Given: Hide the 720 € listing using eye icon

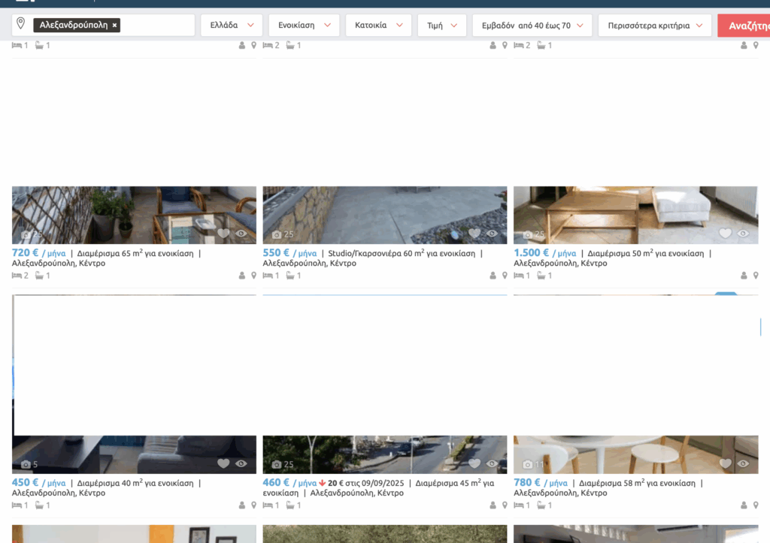Looking at the screenshot, I should [241, 234].
